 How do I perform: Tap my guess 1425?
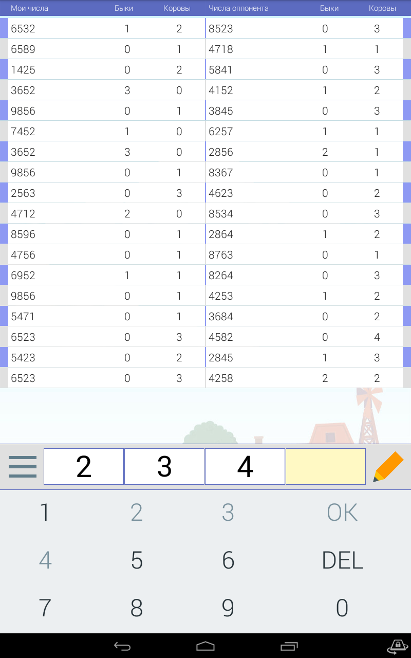(x=23, y=70)
